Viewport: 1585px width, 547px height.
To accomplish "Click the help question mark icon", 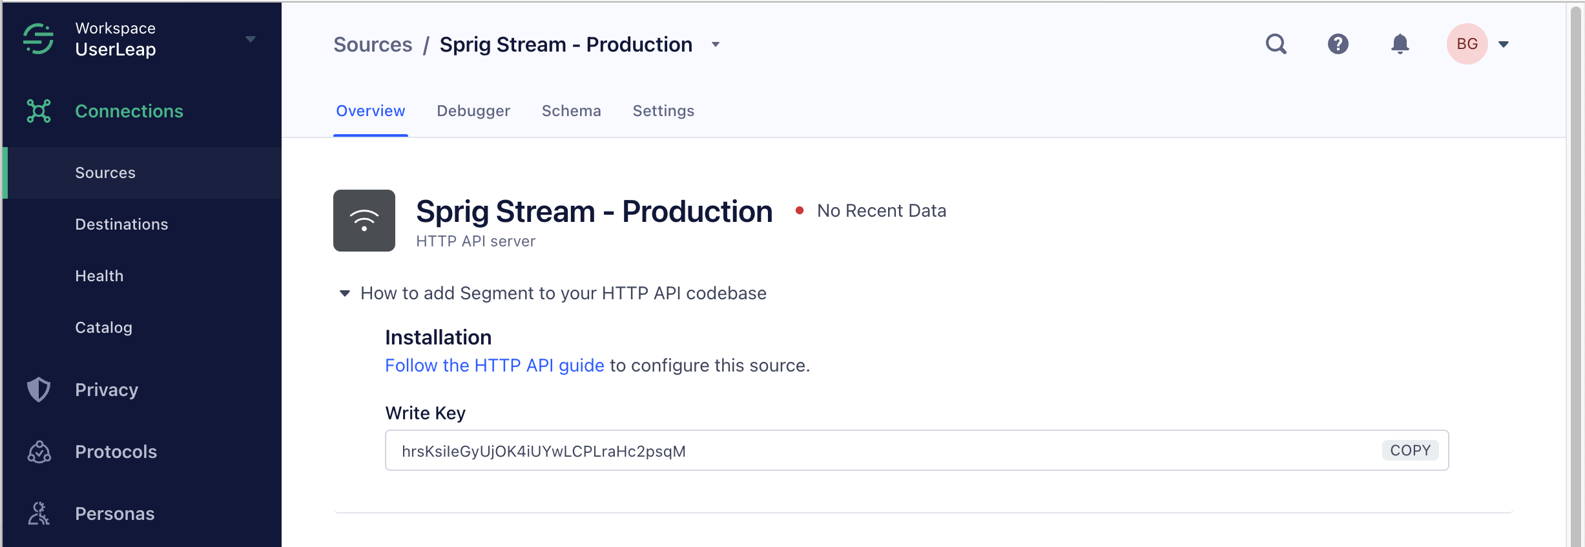I will pyautogui.click(x=1338, y=44).
